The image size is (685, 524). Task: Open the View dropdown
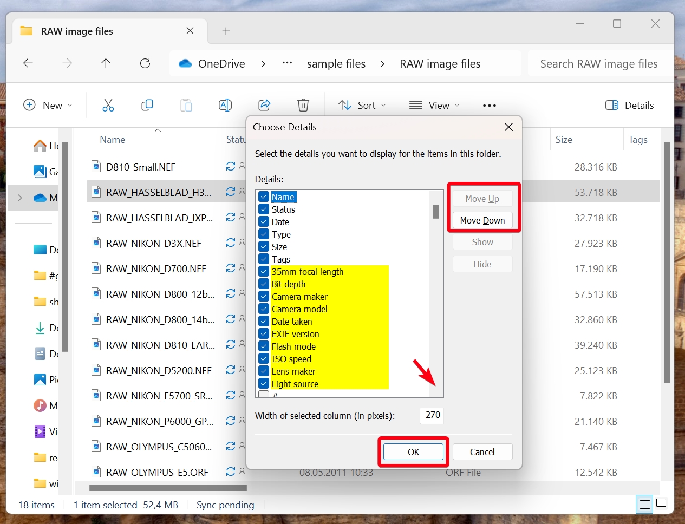[434, 105]
